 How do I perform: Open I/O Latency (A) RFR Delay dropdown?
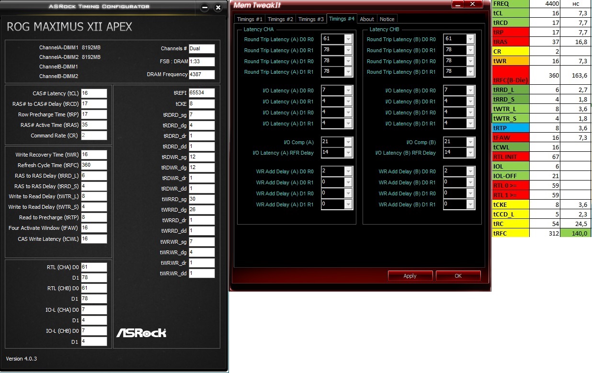click(x=348, y=153)
